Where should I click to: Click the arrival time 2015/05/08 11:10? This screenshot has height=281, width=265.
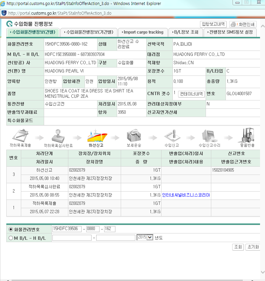128,81
